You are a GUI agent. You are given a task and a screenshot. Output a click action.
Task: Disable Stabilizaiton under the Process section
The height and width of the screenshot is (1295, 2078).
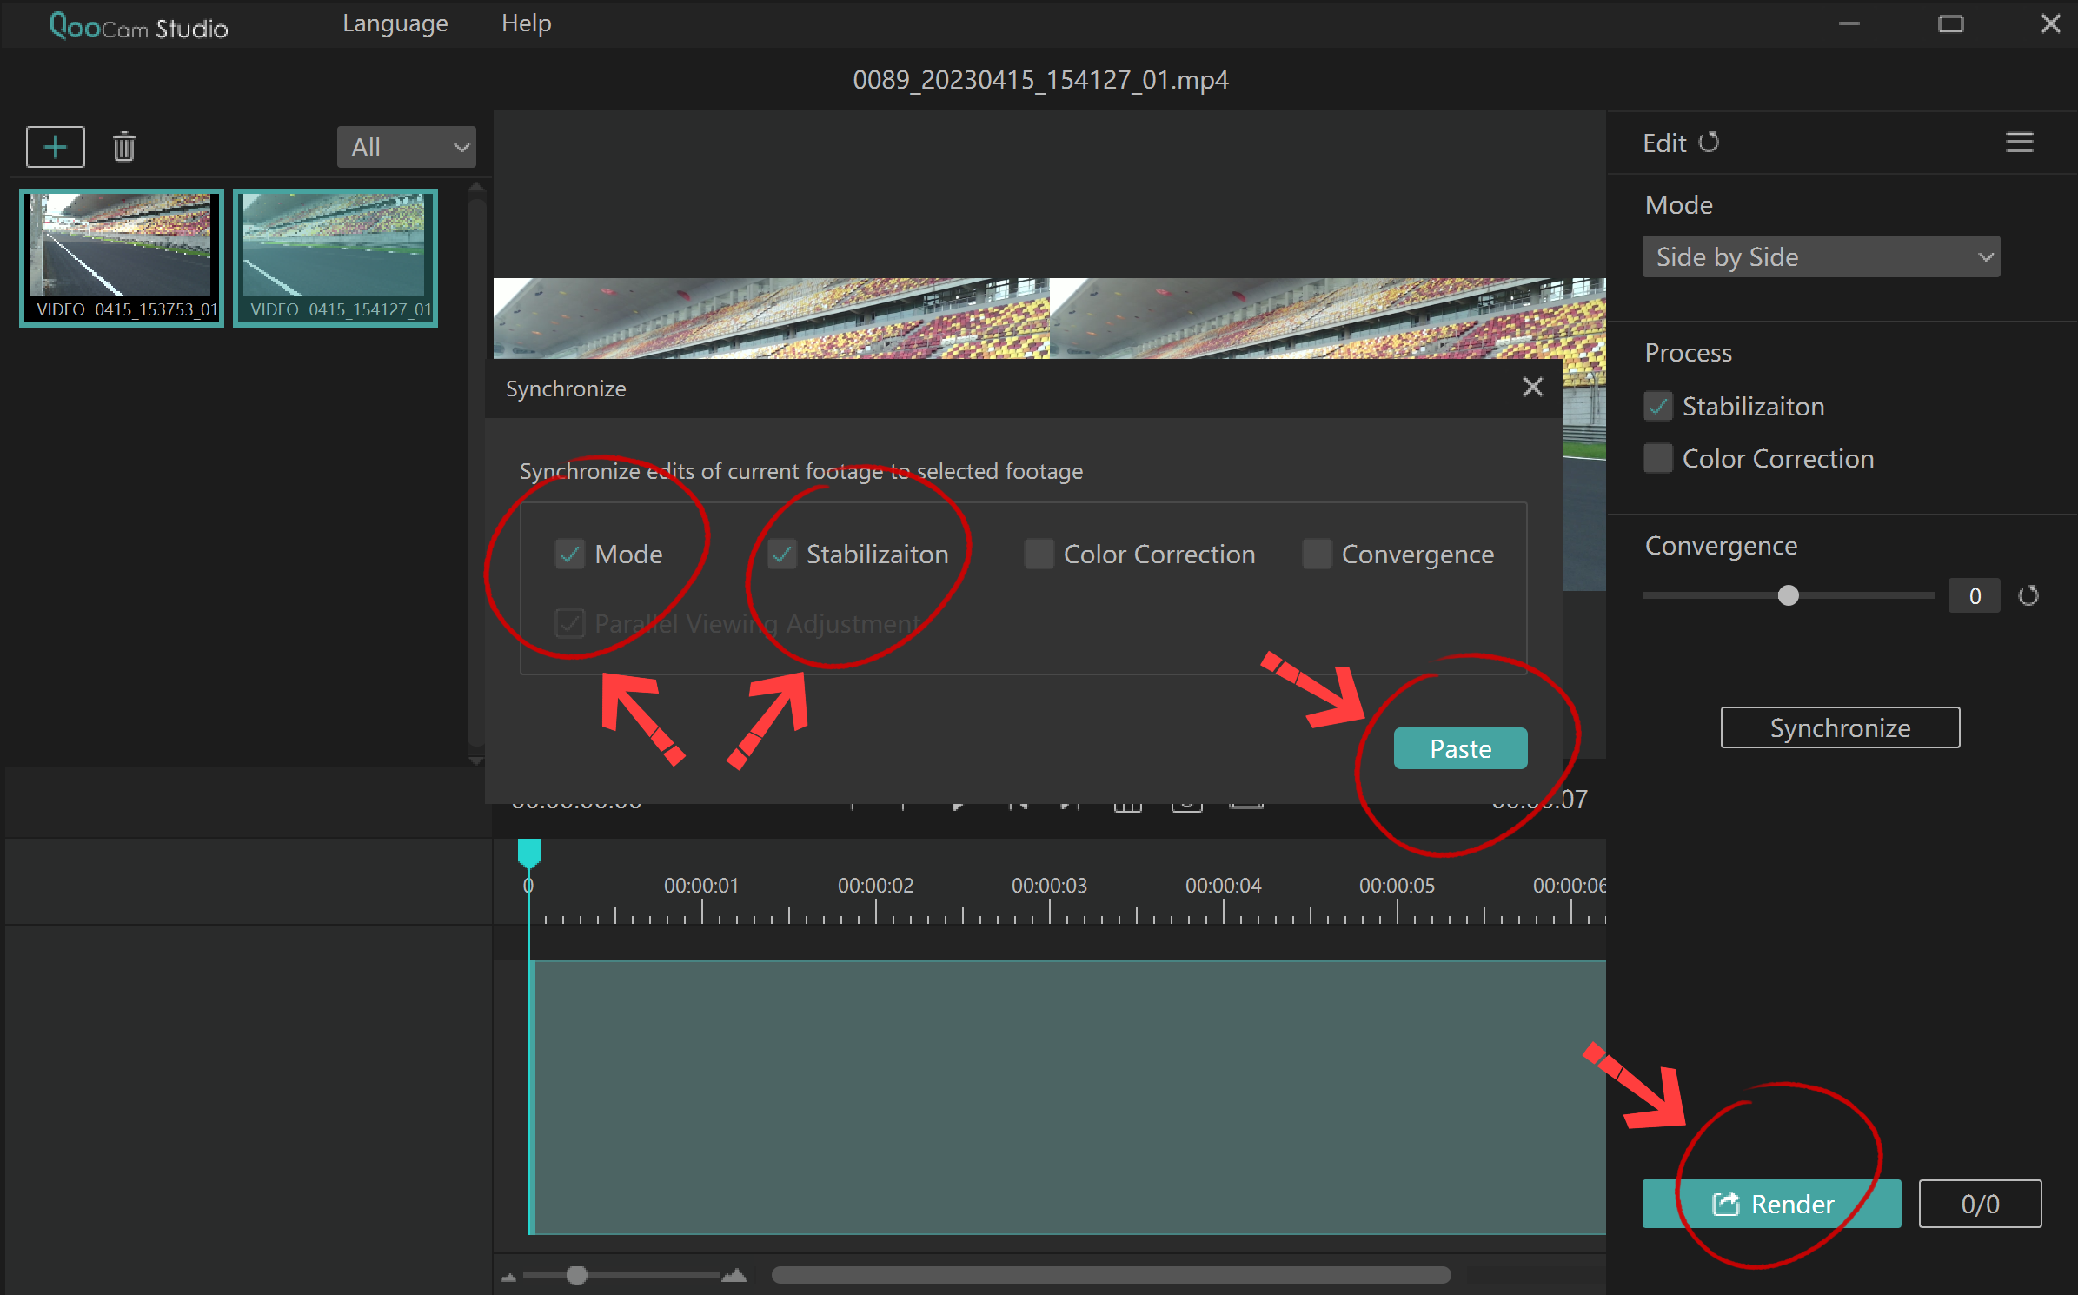(x=1658, y=406)
